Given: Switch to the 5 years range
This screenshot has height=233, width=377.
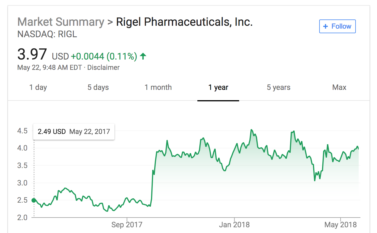Looking at the screenshot, I should [x=279, y=87].
